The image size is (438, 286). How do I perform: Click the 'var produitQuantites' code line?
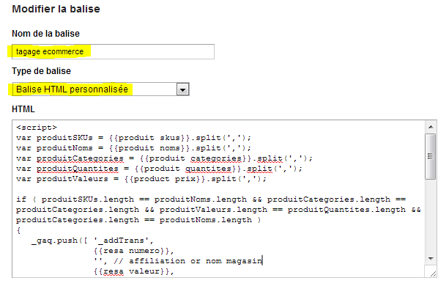[159, 169]
